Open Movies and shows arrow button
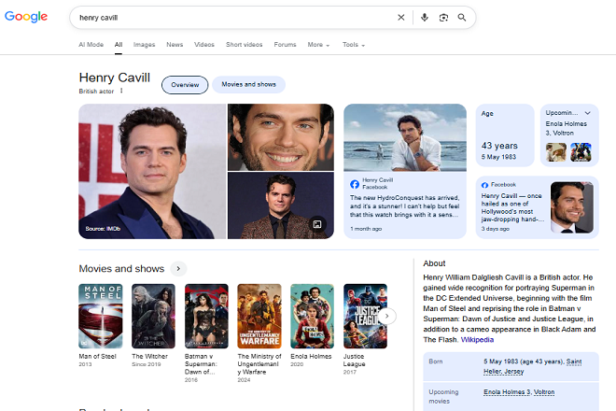Viewport: 616px width, 411px height. click(178, 269)
